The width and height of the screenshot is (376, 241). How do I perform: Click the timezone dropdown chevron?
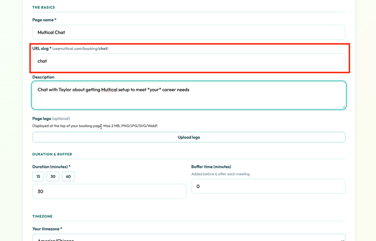(342, 239)
